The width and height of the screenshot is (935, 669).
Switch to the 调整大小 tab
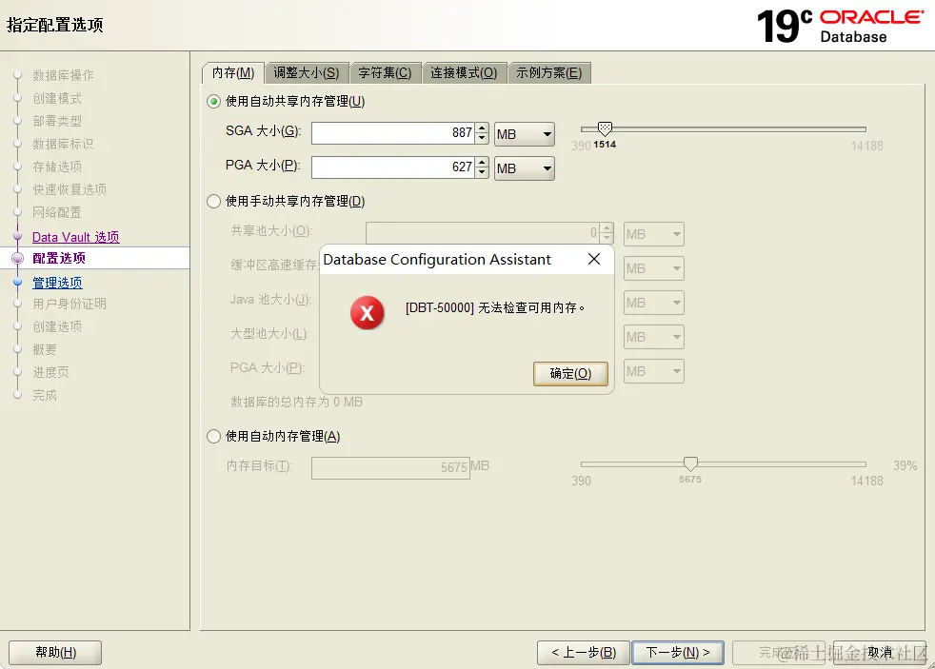point(308,71)
